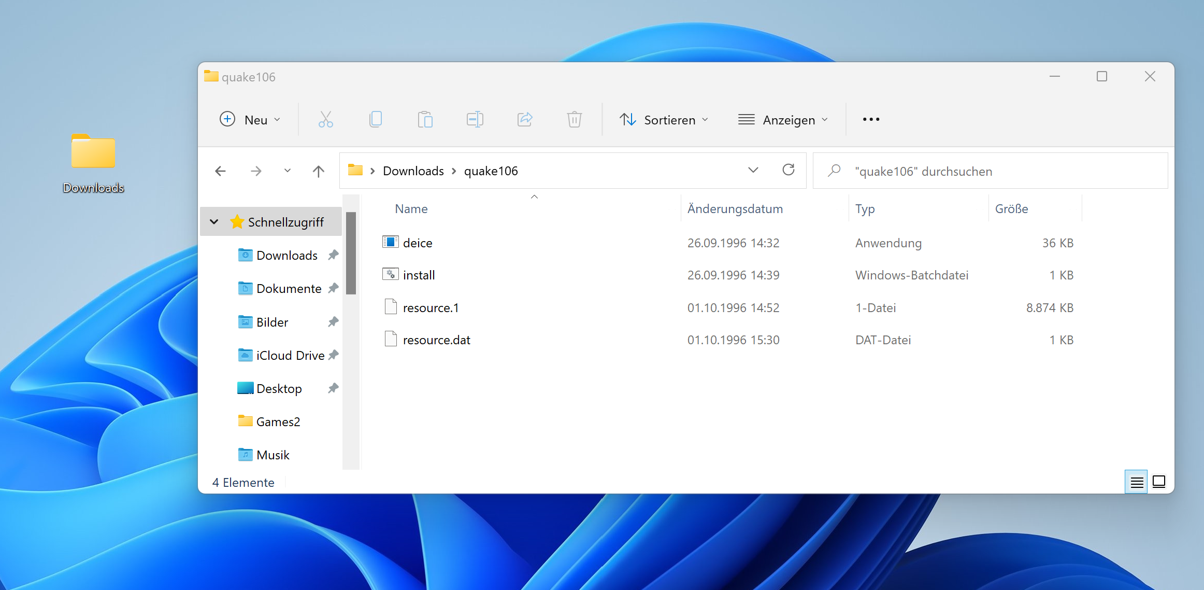
Task: Click the date 26.09.1996 14:32
Action: click(734, 243)
